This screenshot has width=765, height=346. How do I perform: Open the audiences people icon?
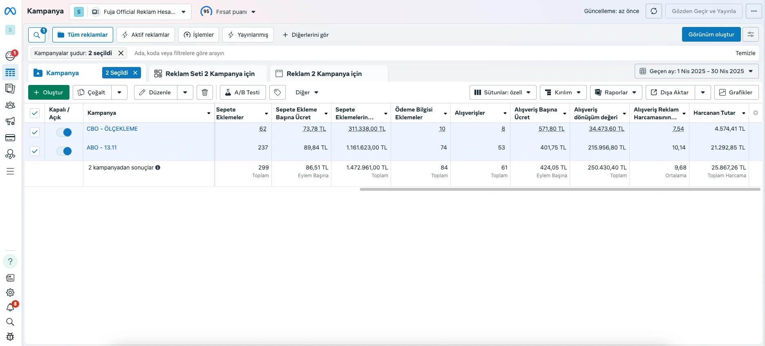10,105
